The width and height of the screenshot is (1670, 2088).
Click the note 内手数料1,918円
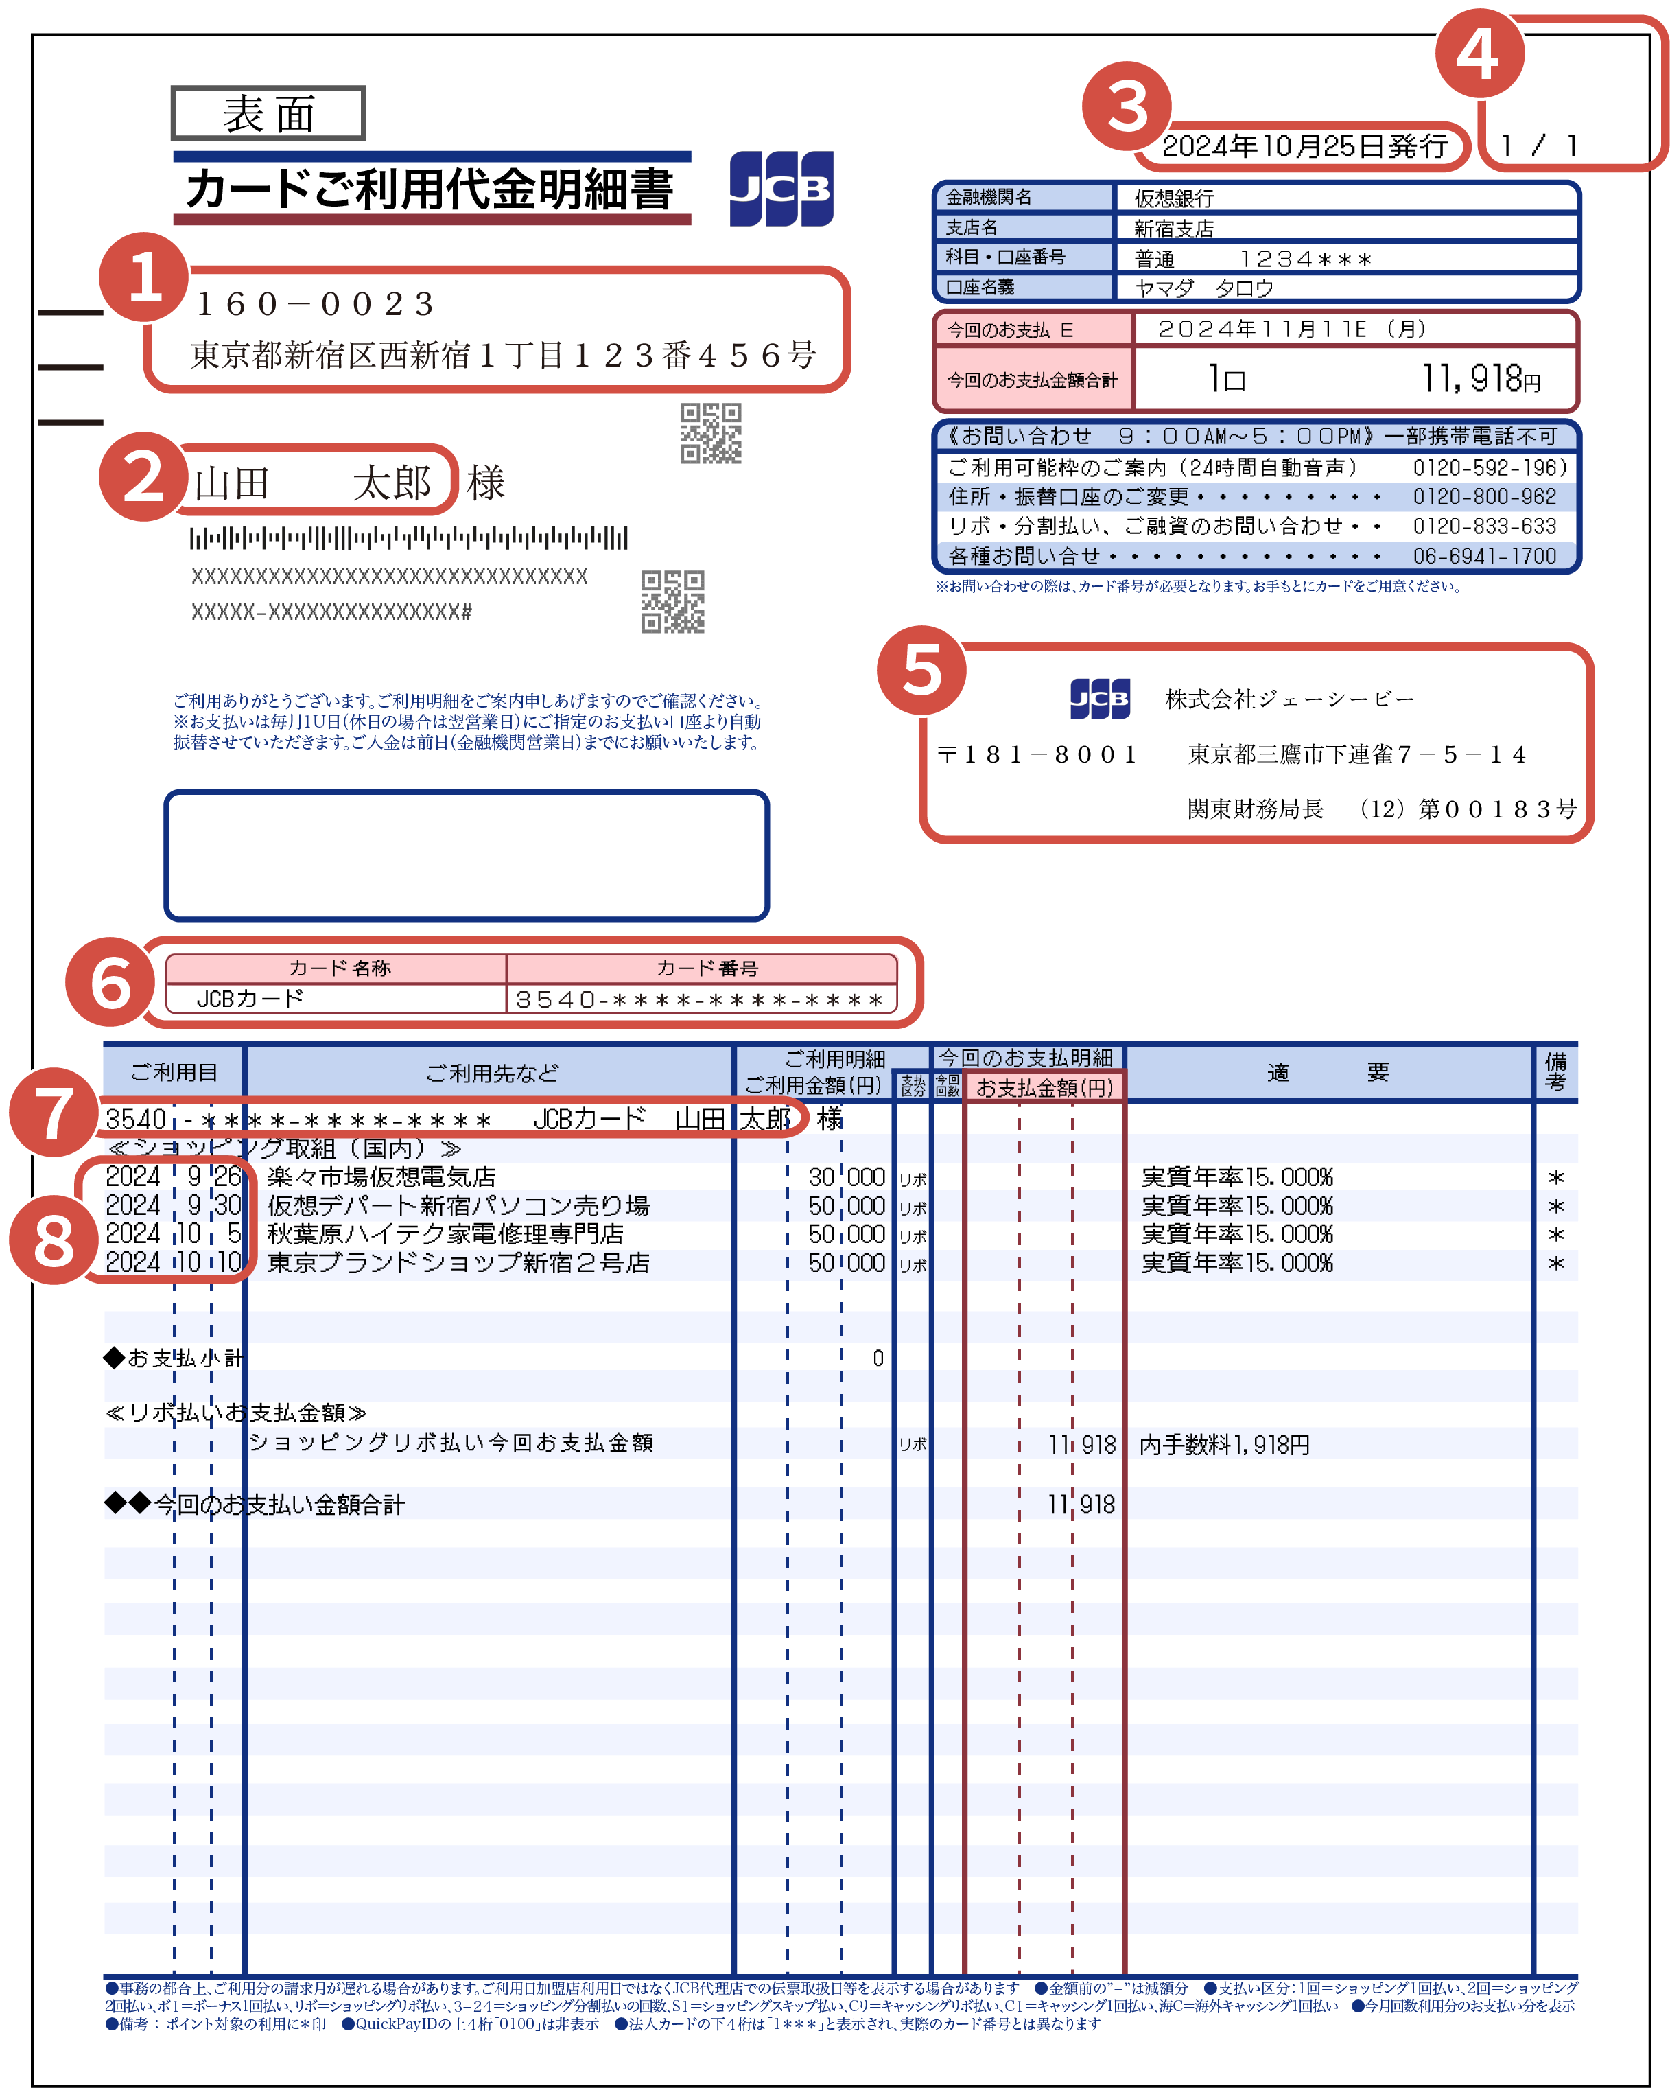(1225, 1445)
